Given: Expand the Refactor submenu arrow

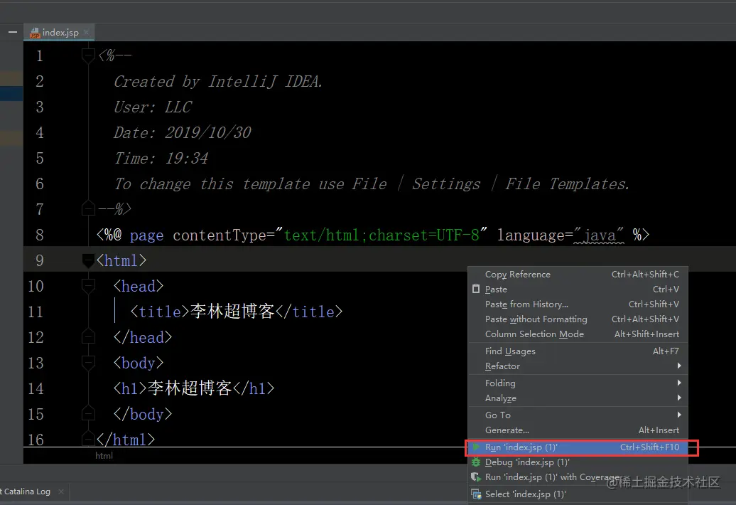Looking at the screenshot, I should pos(679,366).
